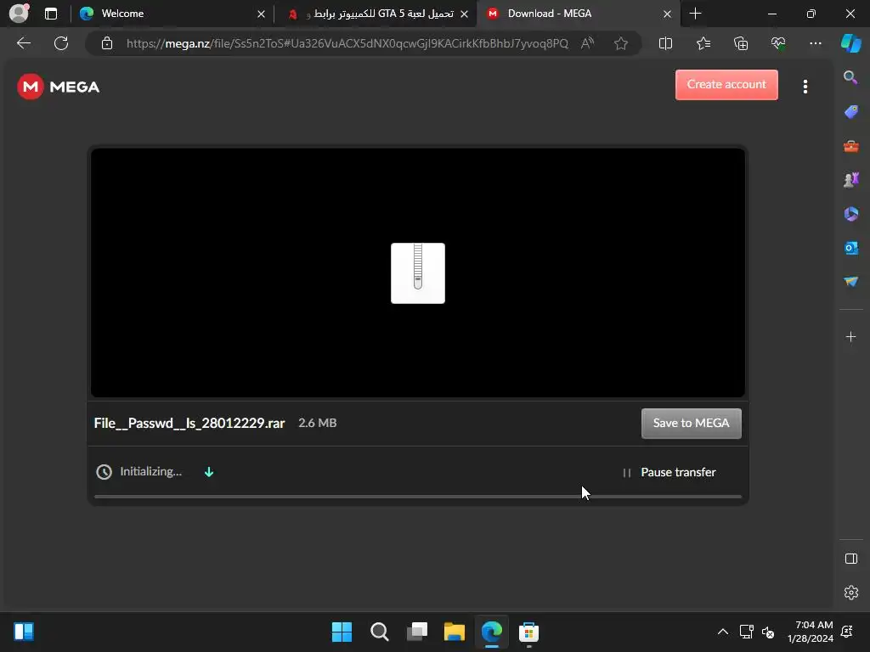This screenshot has height=652, width=870.
Task: Click the mega.nz address bar
Action: 347,43
